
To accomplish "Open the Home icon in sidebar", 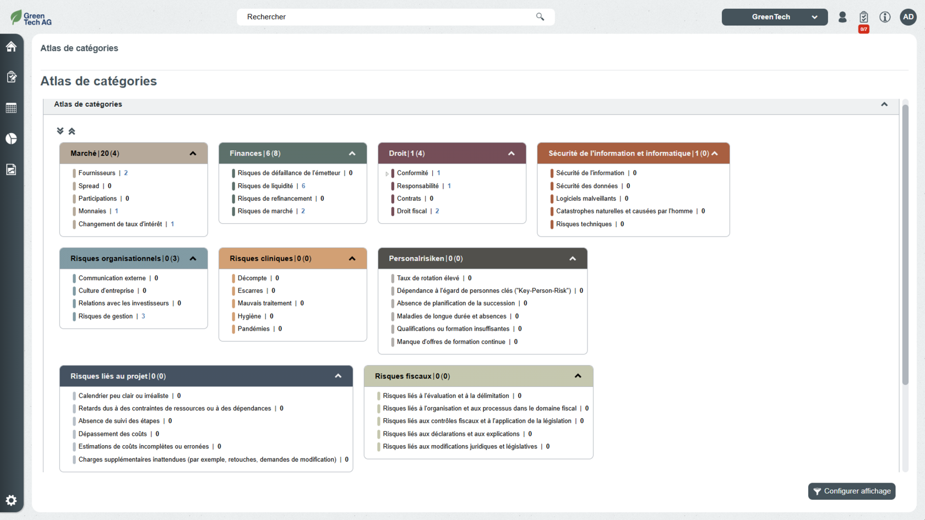I will tap(11, 47).
